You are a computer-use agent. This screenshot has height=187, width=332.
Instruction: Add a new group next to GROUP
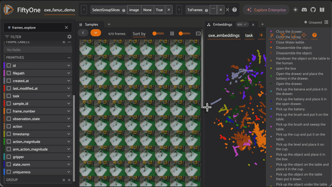click(x=69, y=180)
